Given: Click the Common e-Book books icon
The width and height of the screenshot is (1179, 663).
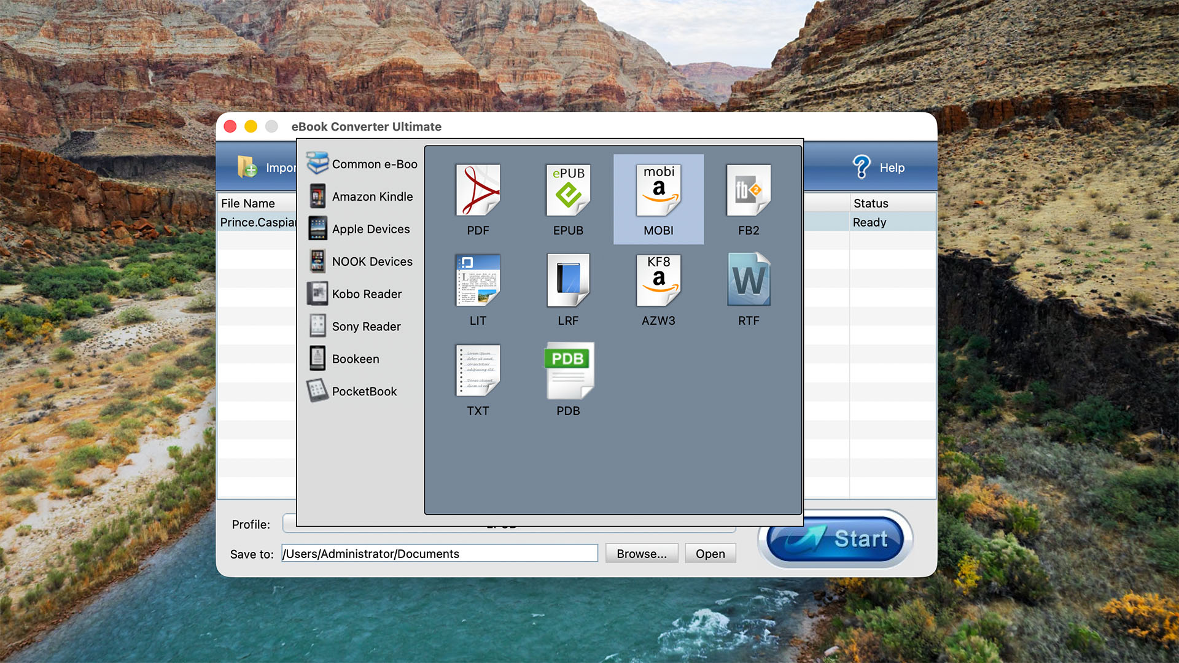Looking at the screenshot, I should pos(317,163).
